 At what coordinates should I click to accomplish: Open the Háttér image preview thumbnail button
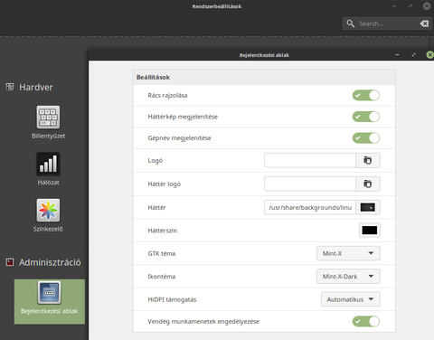368,207
